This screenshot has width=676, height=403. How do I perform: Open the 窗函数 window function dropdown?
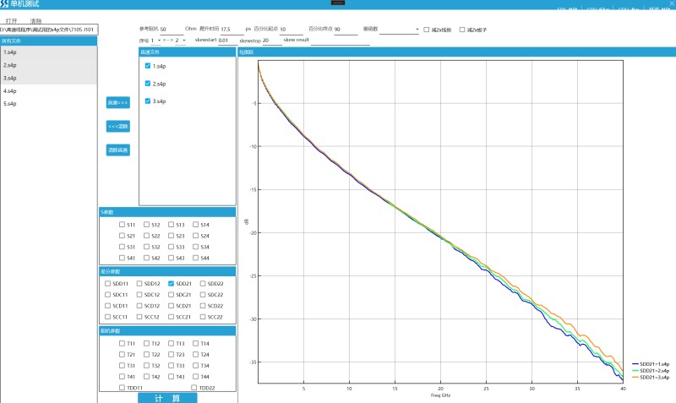pyautogui.click(x=400, y=30)
